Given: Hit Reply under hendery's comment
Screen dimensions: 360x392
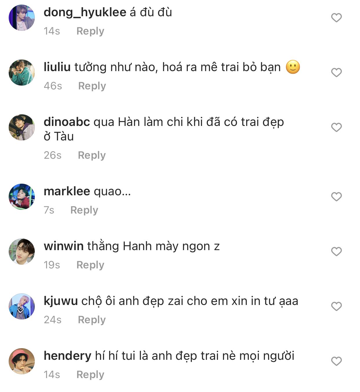Looking at the screenshot, I should (90, 375).
